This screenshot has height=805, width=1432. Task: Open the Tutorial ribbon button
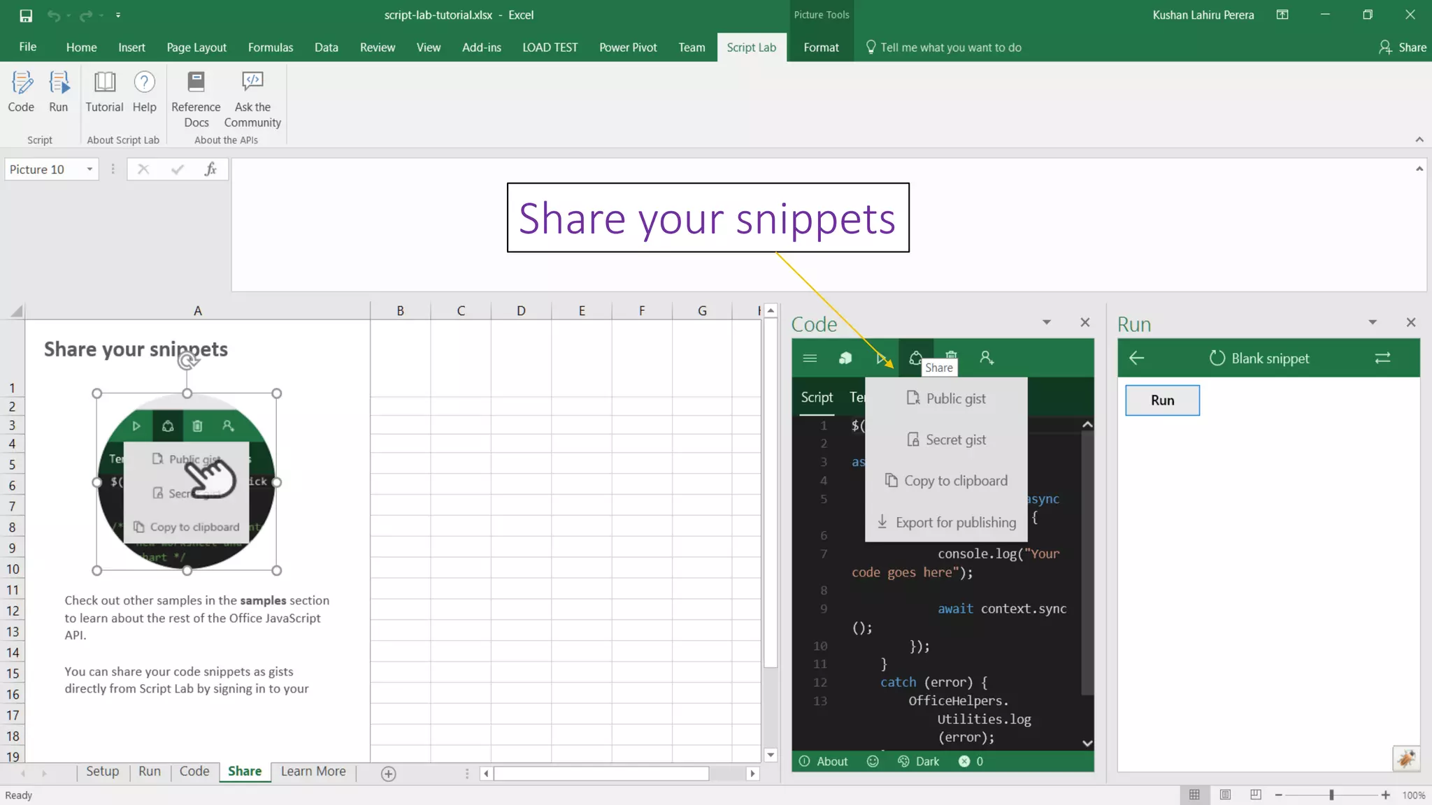(x=104, y=92)
